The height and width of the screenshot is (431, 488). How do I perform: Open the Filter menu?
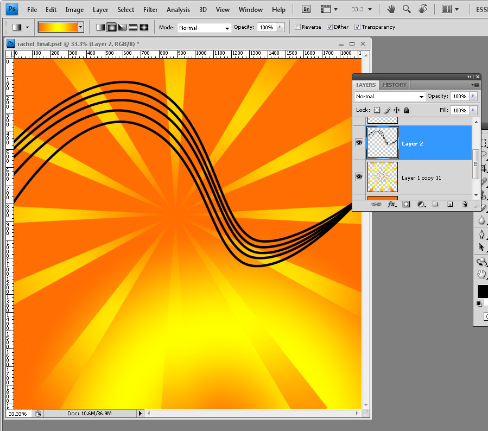pos(150,10)
